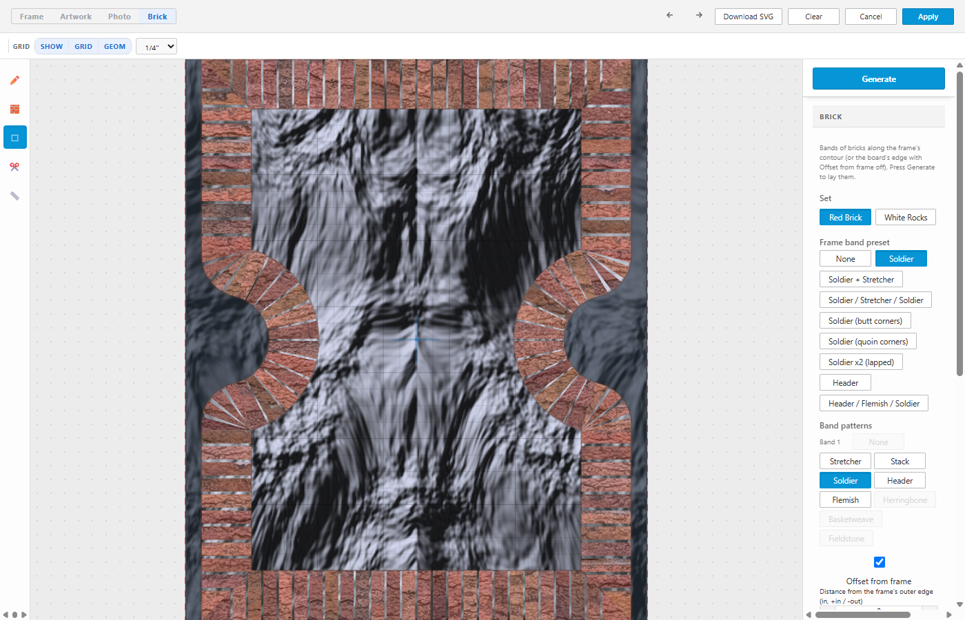Set band pattern to Soldier
This screenshot has height=620, width=965.
(845, 481)
